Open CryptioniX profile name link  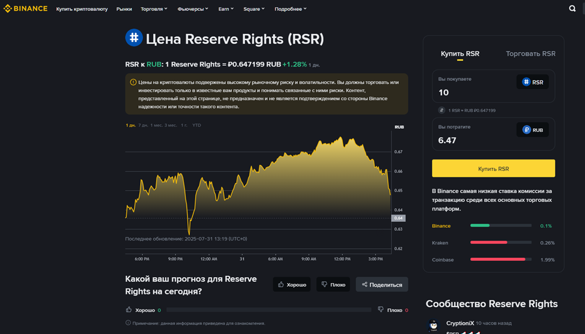pos(460,323)
